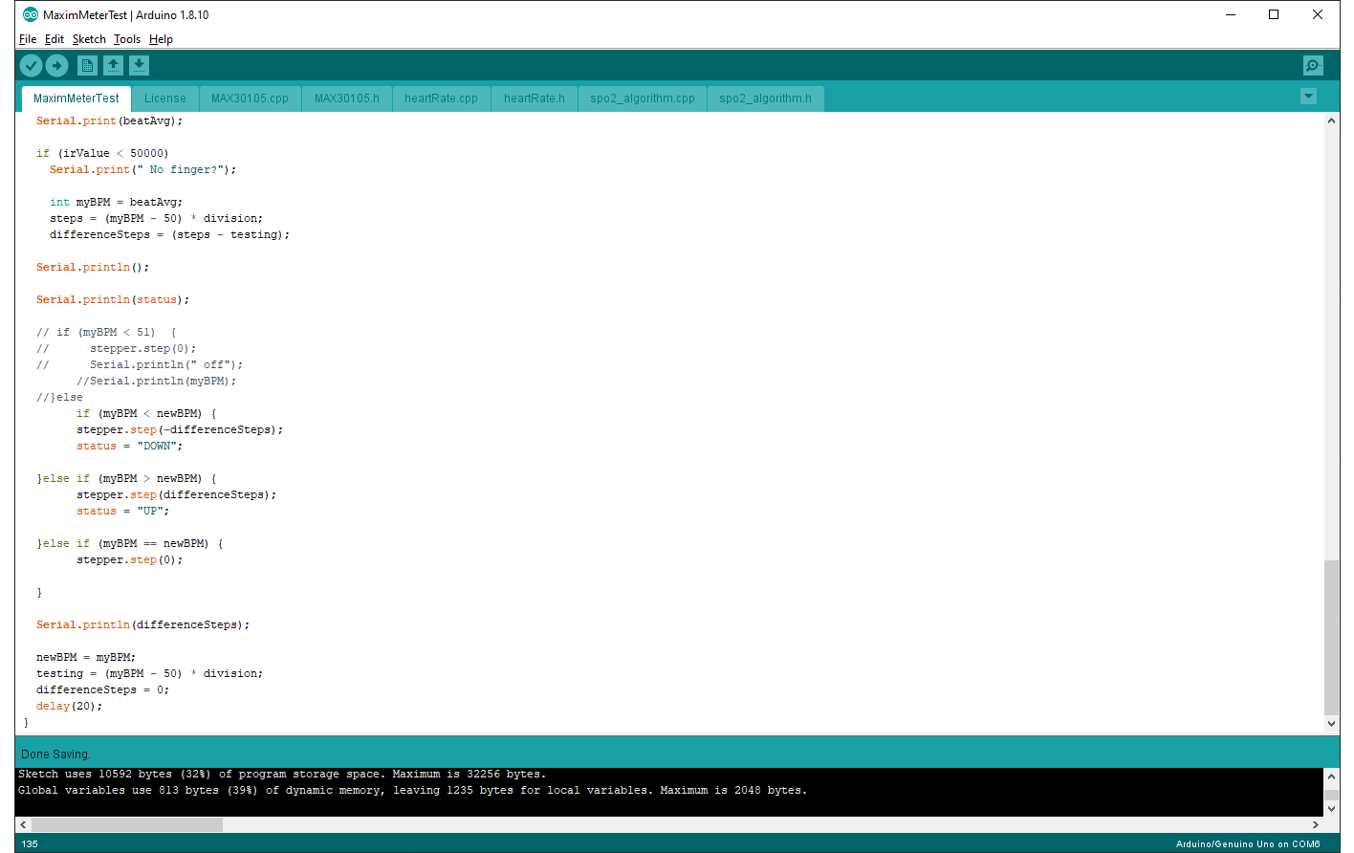Click the line 'differenceSteps = 0;'
This screenshot has height=853, width=1354.
(x=102, y=689)
